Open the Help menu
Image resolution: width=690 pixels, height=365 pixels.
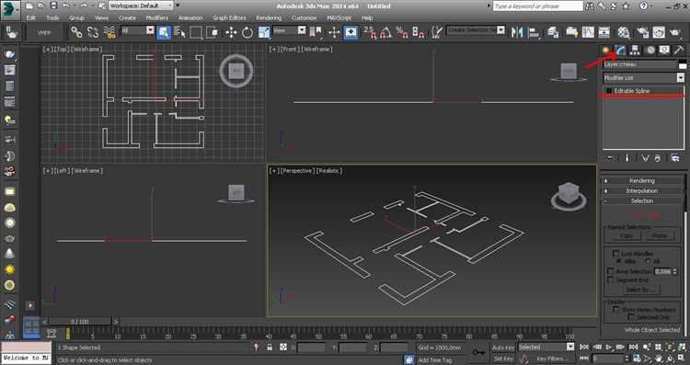pyautogui.click(x=367, y=18)
